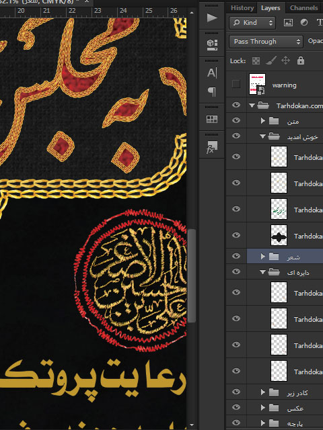Switch to the Channels tab
The width and height of the screenshot is (323, 430).
click(303, 8)
